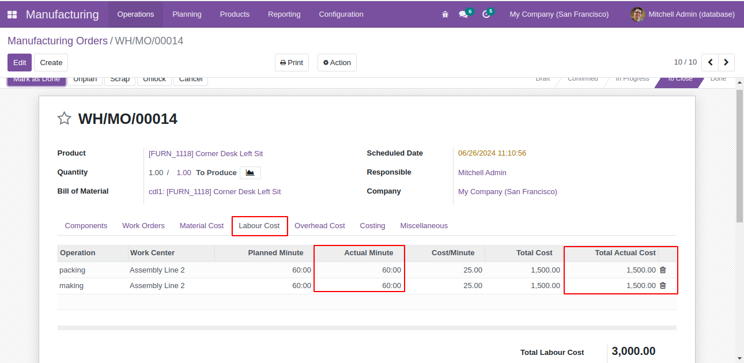The image size is (744, 363).
Task: Click the debug bug icon
Action: 445,14
